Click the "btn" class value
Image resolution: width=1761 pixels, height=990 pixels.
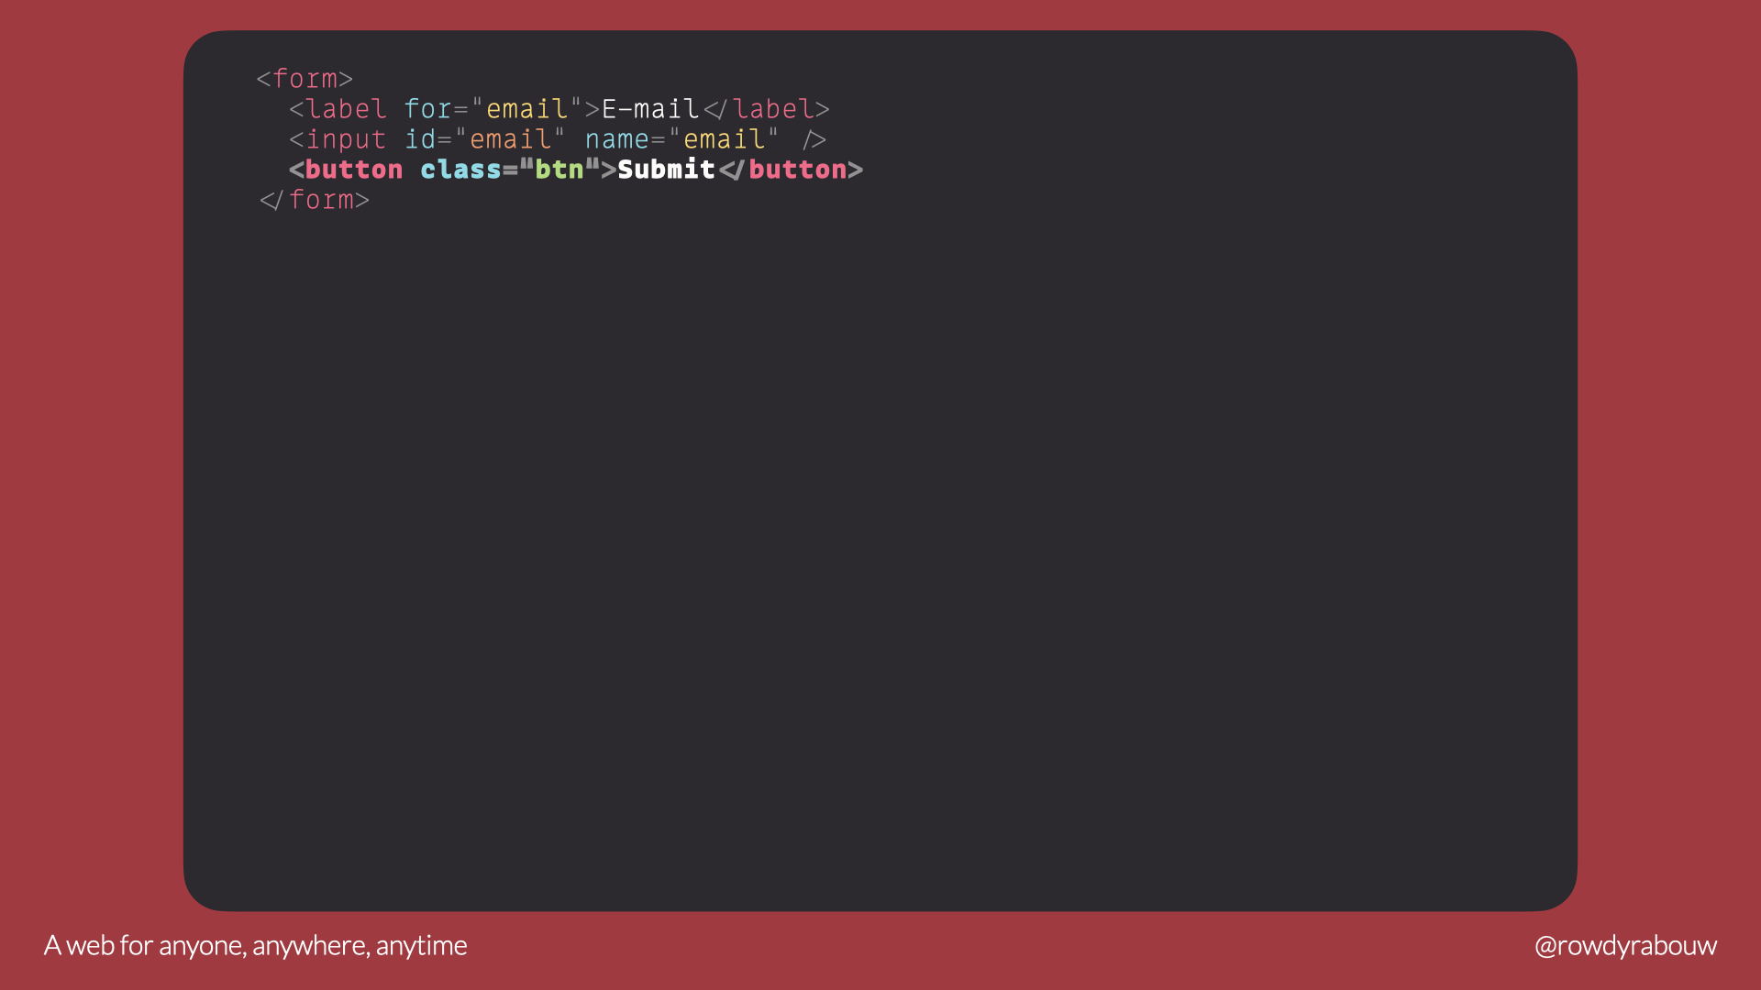click(x=559, y=170)
